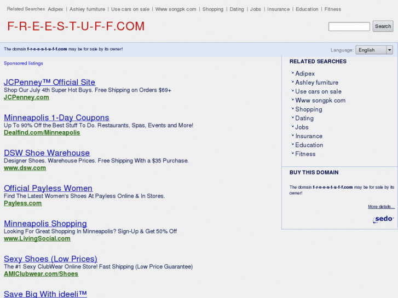Visit JCPenney.com green URL
The width and height of the screenshot is (398, 298).
click(x=26, y=97)
